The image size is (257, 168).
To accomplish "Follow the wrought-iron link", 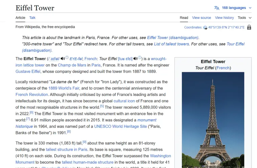I will (x=159, y=59).
